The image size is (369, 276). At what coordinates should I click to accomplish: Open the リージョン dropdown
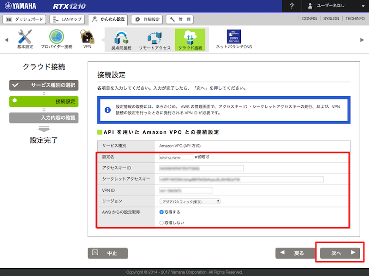pyautogui.click(x=190, y=201)
